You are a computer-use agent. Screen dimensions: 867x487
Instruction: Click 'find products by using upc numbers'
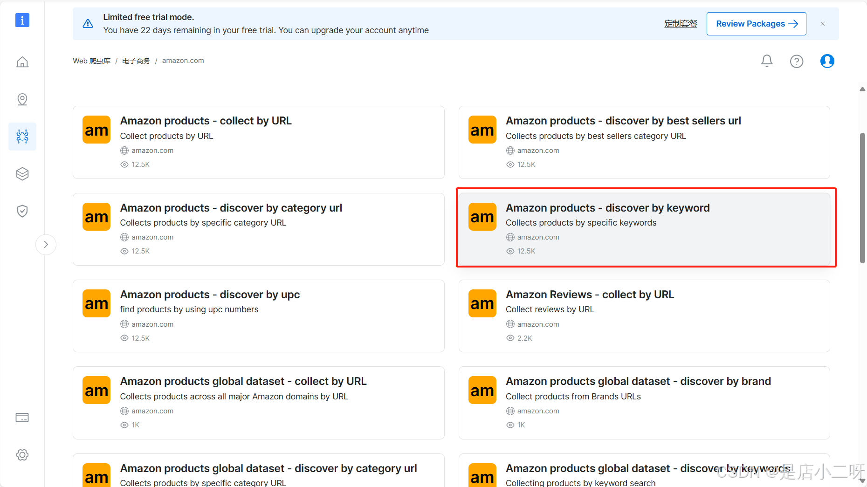[x=189, y=309]
